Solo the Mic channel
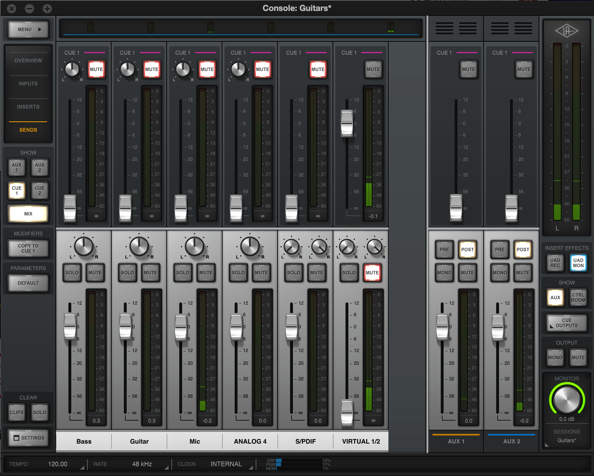The width and height of the screenshot is (594, 476). tap(183, 272)
